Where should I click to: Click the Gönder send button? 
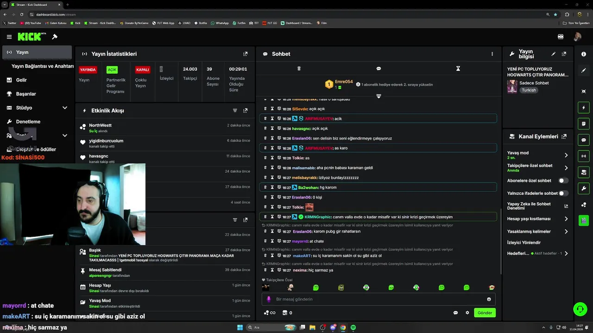coord(485,313)
